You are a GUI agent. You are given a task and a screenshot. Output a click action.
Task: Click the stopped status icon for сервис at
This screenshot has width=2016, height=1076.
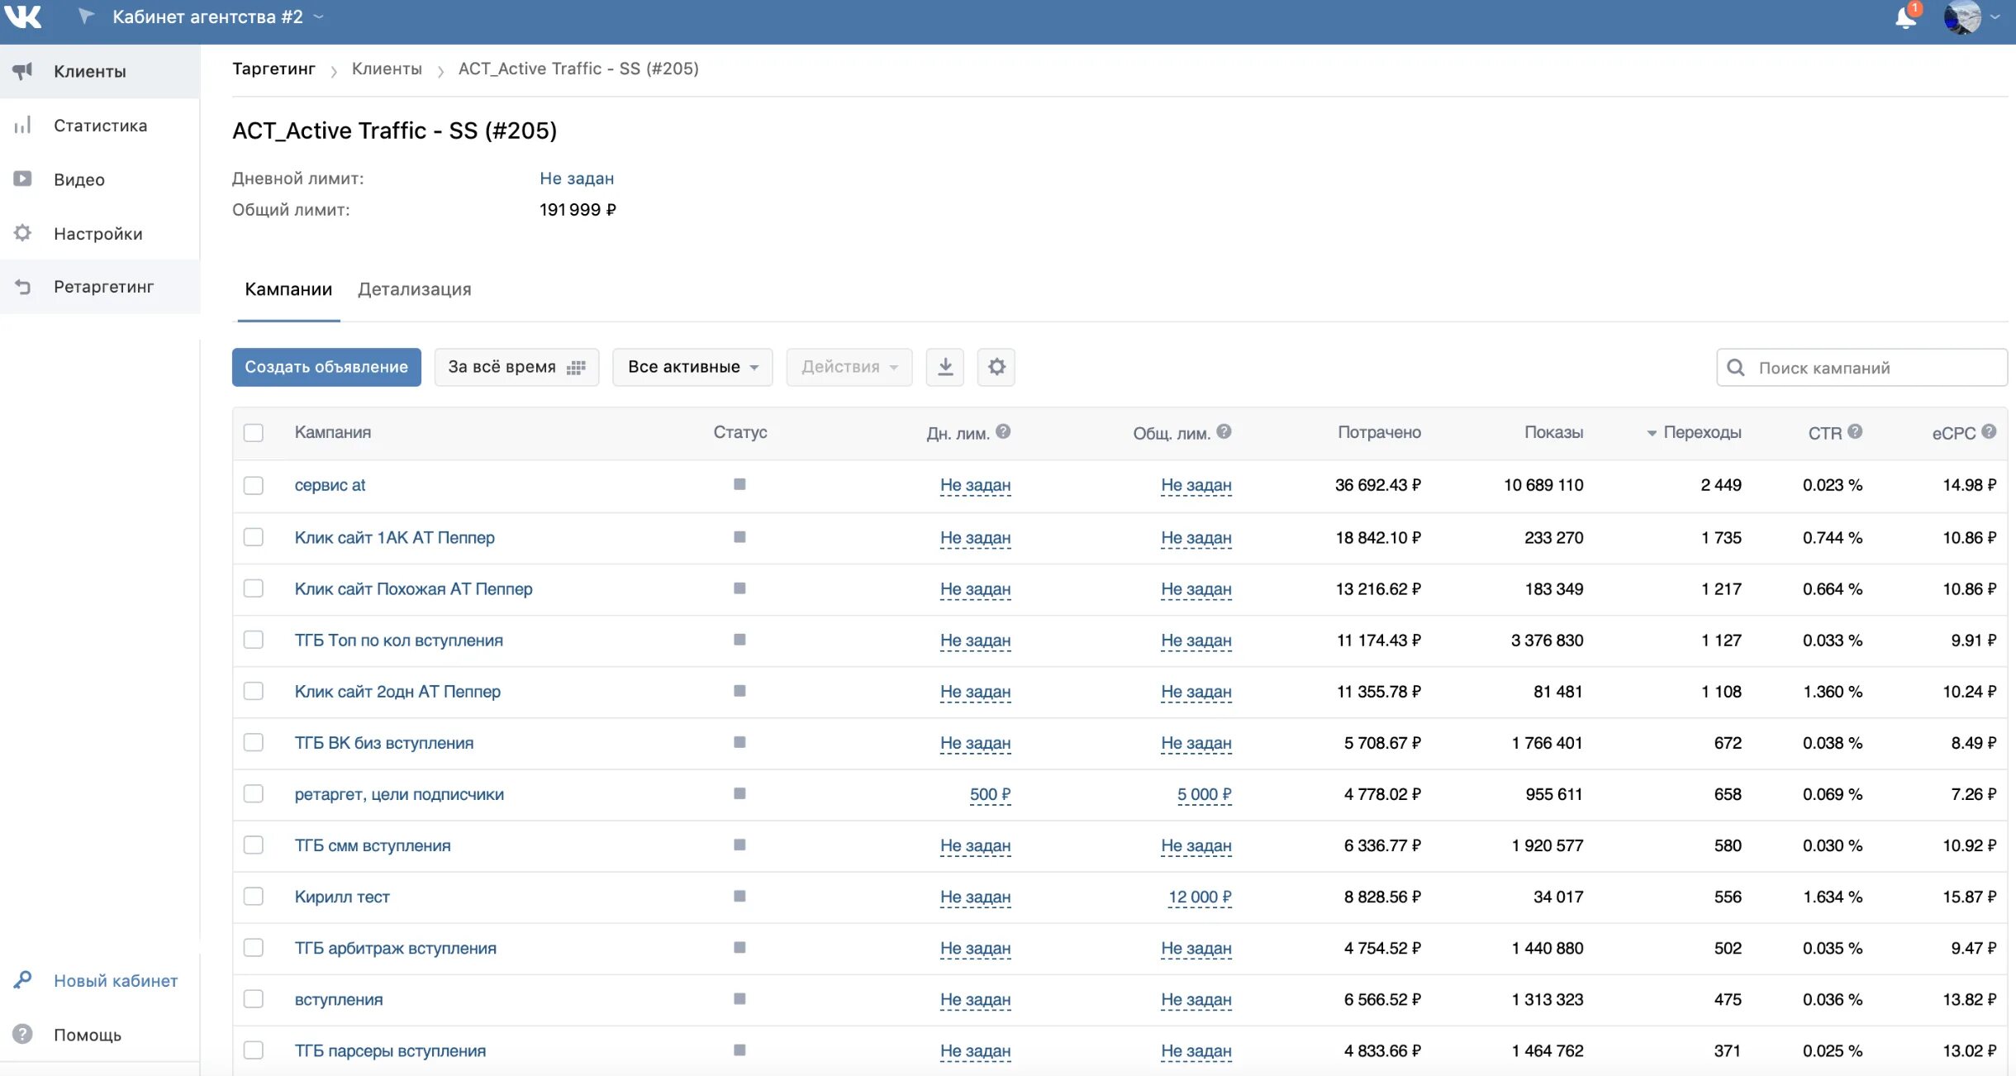(x=739, y=484)
